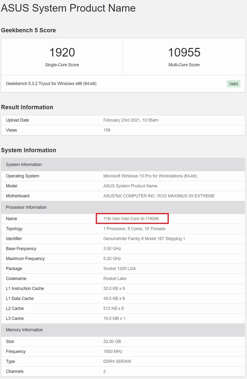Click the System Information section heading
The image size is (247, 379).
tap(28, 150)
